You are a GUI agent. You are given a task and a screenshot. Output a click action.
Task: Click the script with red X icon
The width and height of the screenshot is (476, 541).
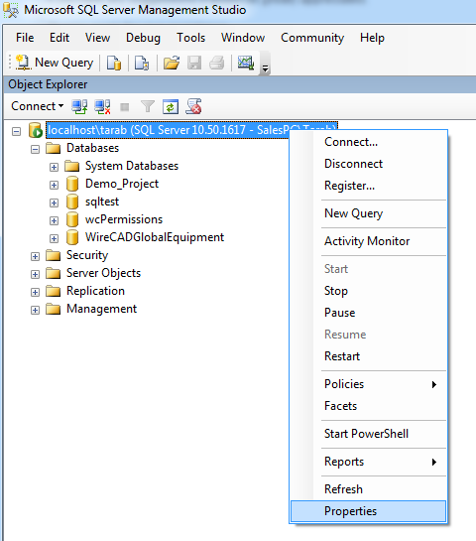(x=193, y=106)
